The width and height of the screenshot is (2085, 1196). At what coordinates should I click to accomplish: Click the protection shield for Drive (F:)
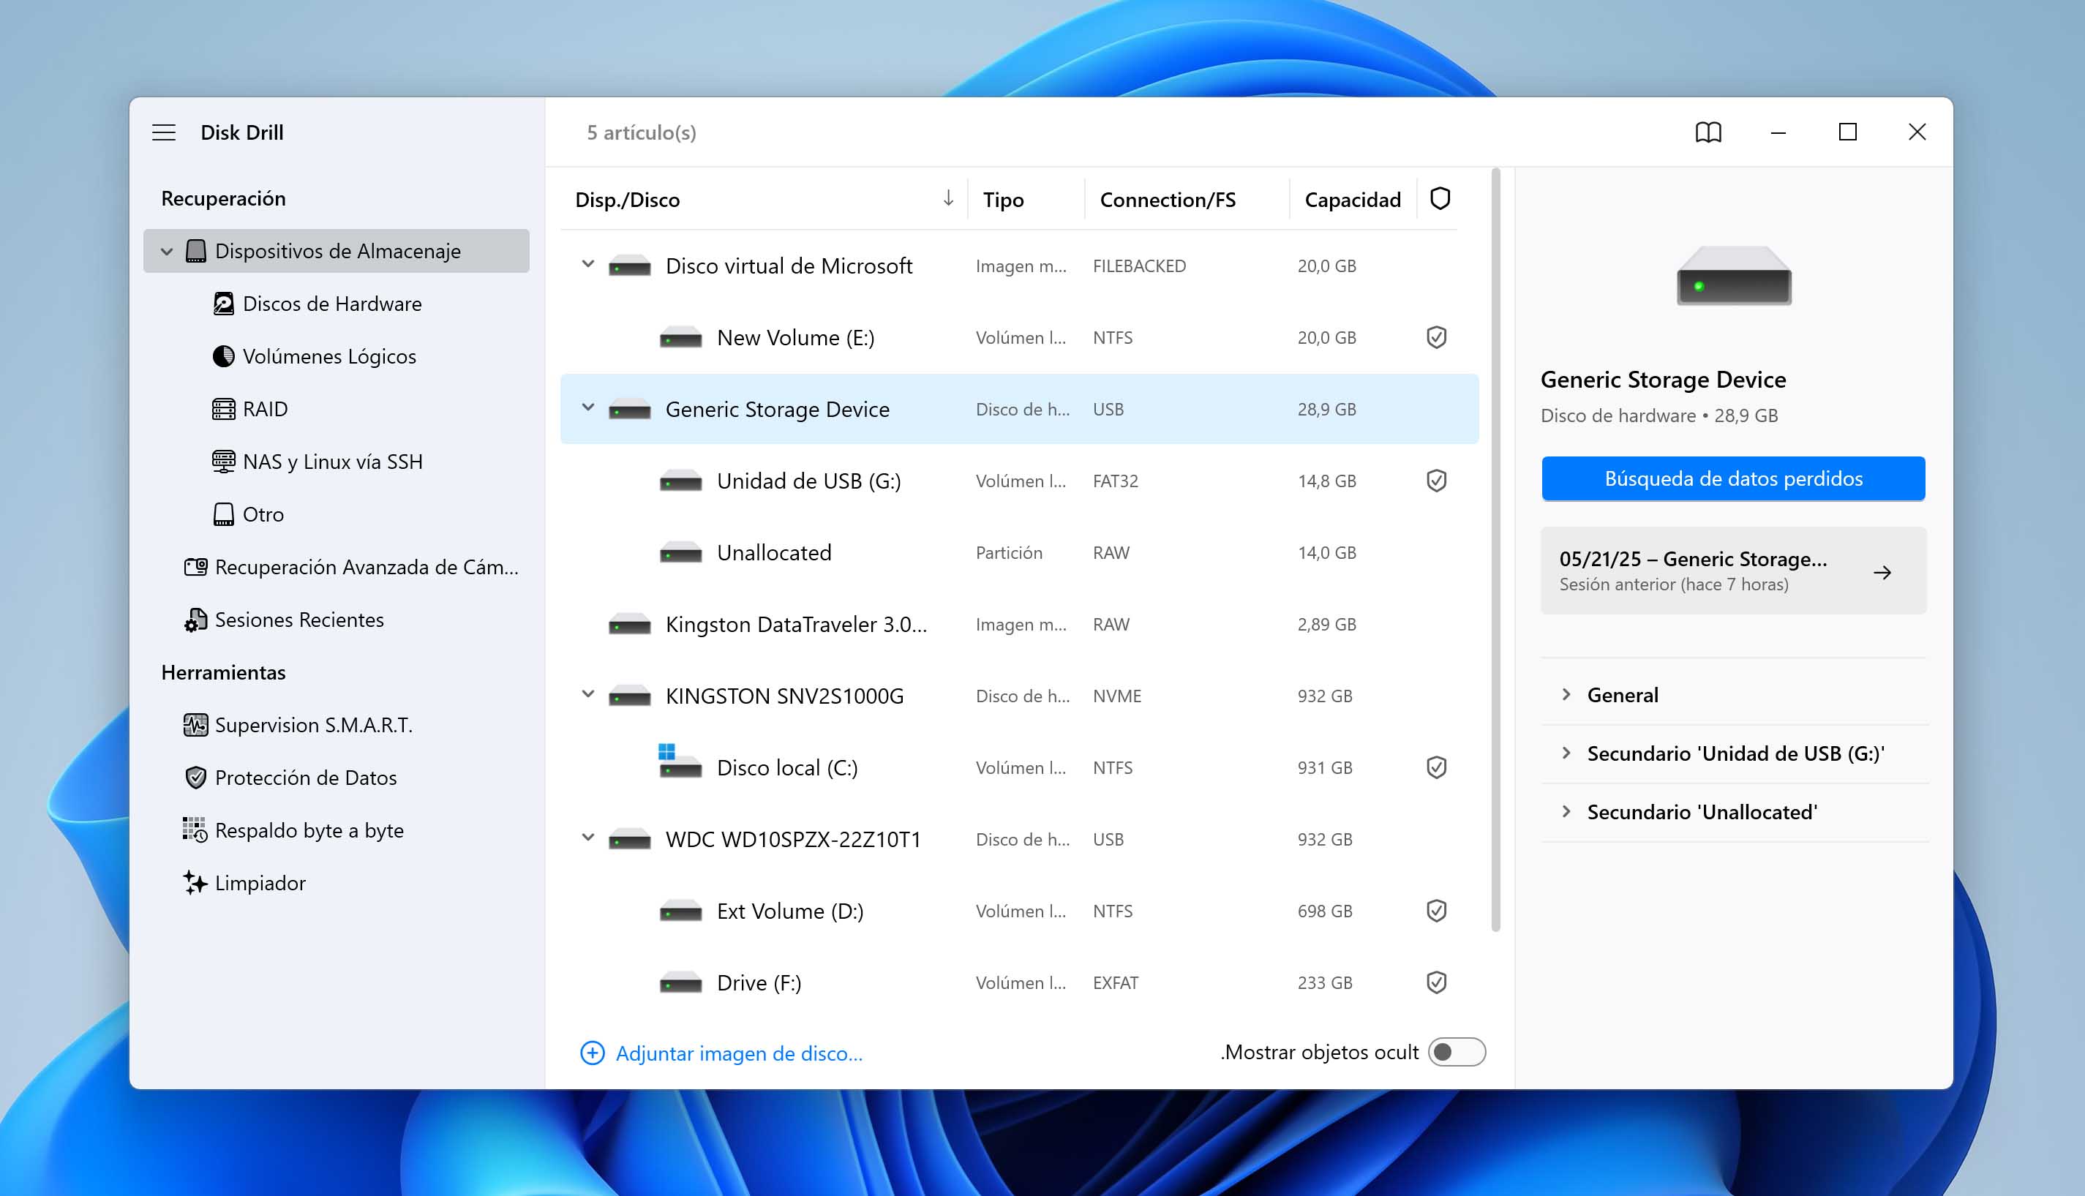pos(1436,982)
